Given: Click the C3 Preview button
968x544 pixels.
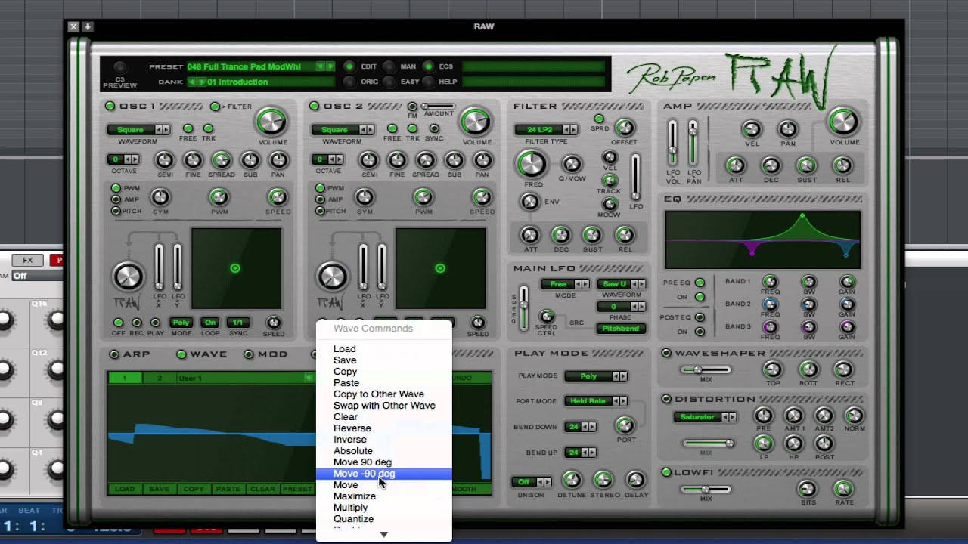Looking at the screenshot, I should (119, 67).
